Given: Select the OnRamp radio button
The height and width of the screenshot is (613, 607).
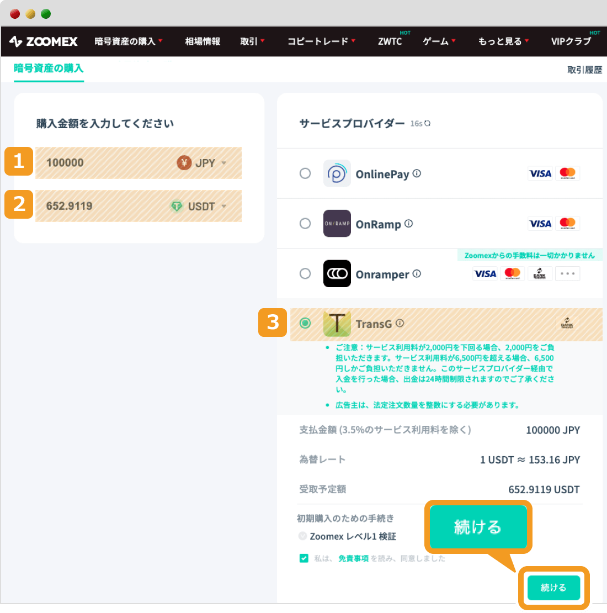Looking at the screenshot, I should click(x=305, y=223).
